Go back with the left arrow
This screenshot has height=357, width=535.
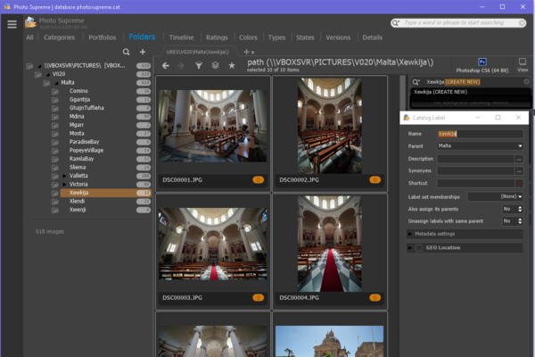coord(166,65)
